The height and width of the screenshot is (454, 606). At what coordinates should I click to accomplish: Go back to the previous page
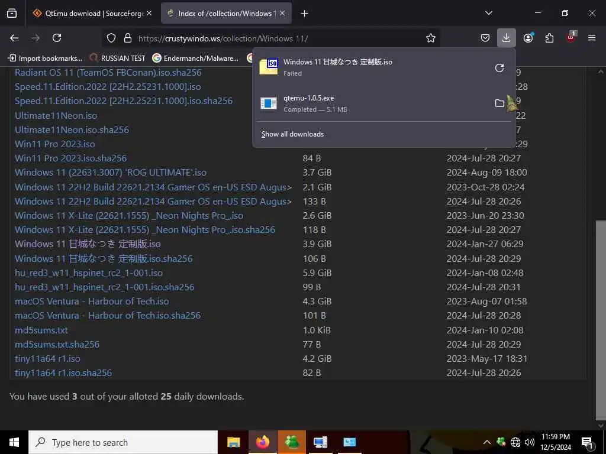point(14,38)
